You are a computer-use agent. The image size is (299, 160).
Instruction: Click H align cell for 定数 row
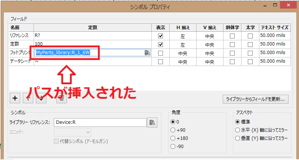(x=183, y=44)
